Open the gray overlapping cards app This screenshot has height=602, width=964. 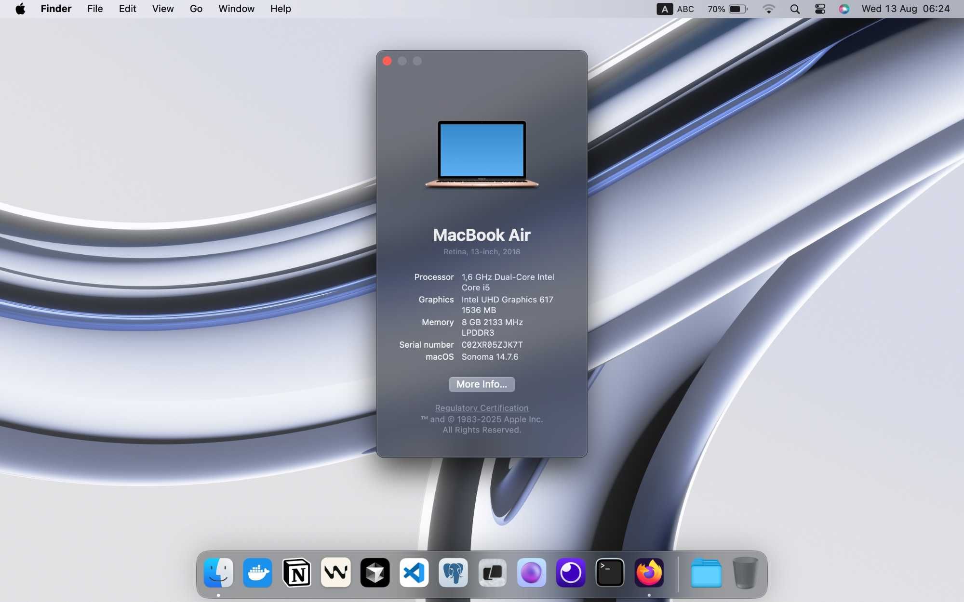pos(492,573)
